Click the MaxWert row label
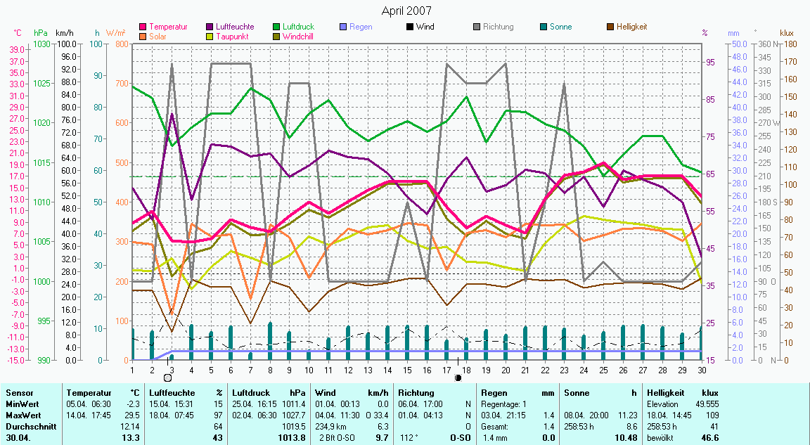 tap(23, 415)
